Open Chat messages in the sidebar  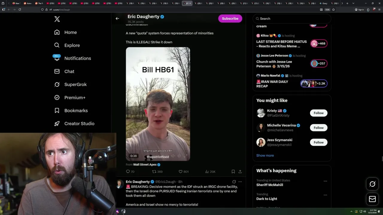pyautogui.click(x=64, y=71)
